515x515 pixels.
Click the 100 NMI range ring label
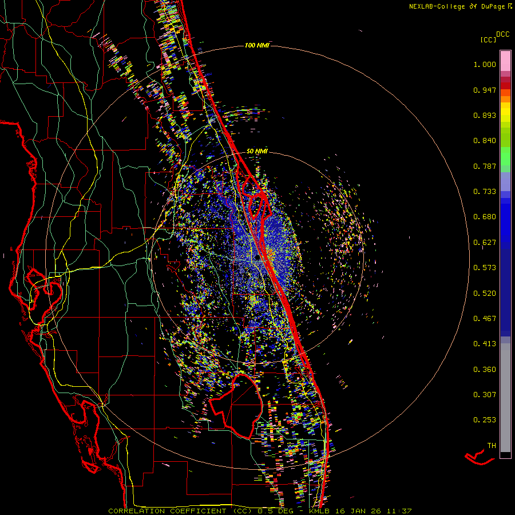pyautogui.click(x=257, y=45)
